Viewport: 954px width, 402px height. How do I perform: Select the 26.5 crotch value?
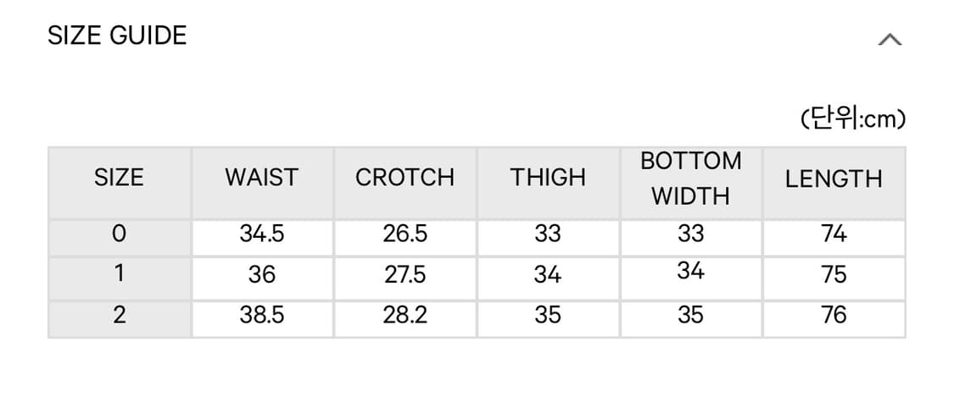[404, 234]
